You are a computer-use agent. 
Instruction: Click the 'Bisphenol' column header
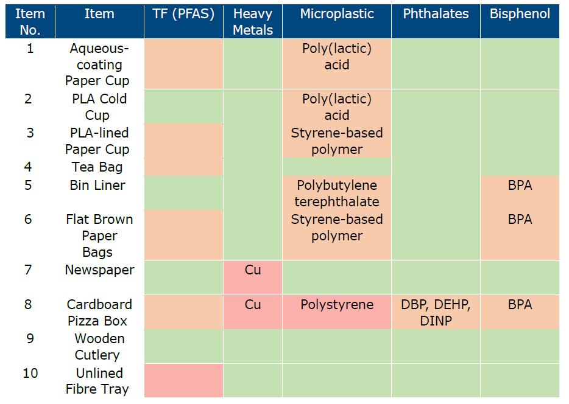click(520, 14)
